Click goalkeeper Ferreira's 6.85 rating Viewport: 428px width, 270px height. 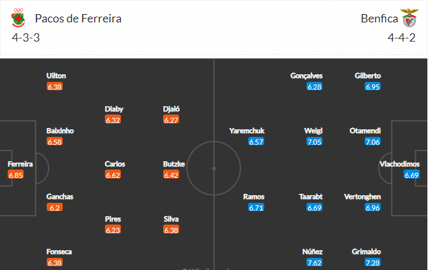point(15,175)
